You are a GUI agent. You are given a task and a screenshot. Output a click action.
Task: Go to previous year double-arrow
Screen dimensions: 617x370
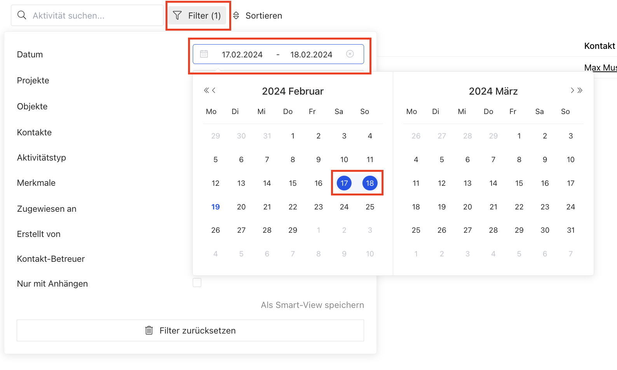[206, 91]
